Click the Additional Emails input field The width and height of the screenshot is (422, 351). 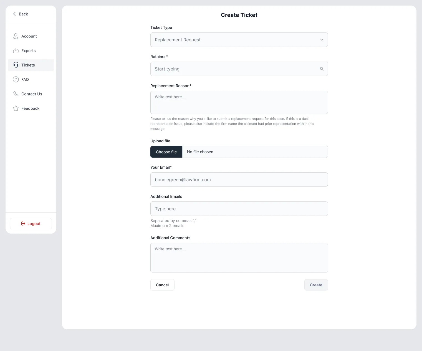pyautogui.click(x=239, y=209)
